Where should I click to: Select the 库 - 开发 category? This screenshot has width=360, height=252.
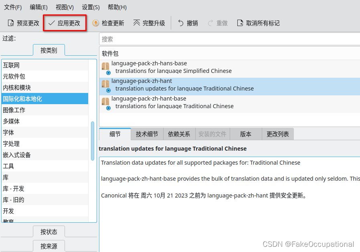pyautogui.click(x=45, y=188)
